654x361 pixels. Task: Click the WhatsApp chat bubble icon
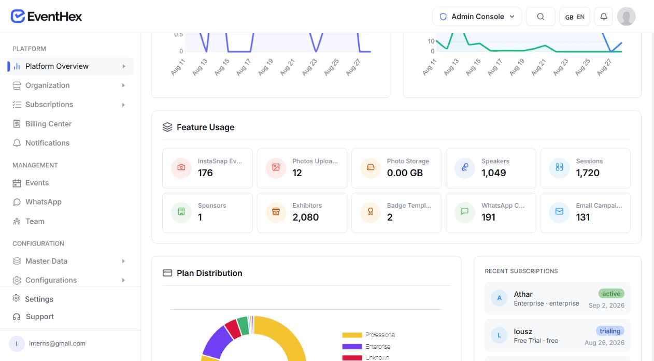tap(17, 202)
